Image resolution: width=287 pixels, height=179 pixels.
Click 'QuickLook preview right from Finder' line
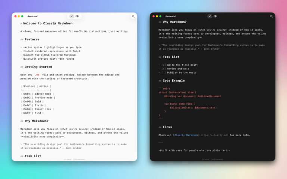click(47, 59)
